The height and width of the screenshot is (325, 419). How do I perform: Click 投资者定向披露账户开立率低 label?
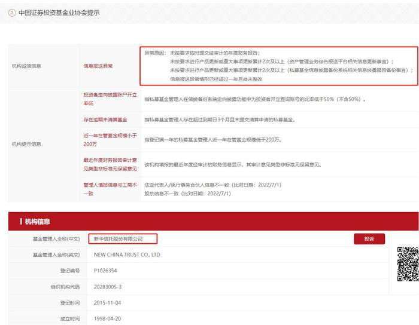coord(110,99)
